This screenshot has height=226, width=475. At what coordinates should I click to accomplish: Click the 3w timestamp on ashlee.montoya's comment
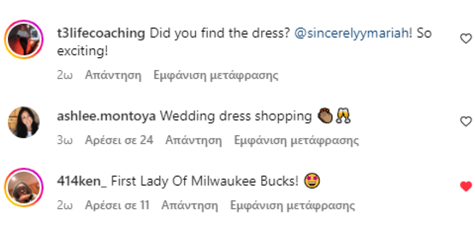[x=64, y=141]
